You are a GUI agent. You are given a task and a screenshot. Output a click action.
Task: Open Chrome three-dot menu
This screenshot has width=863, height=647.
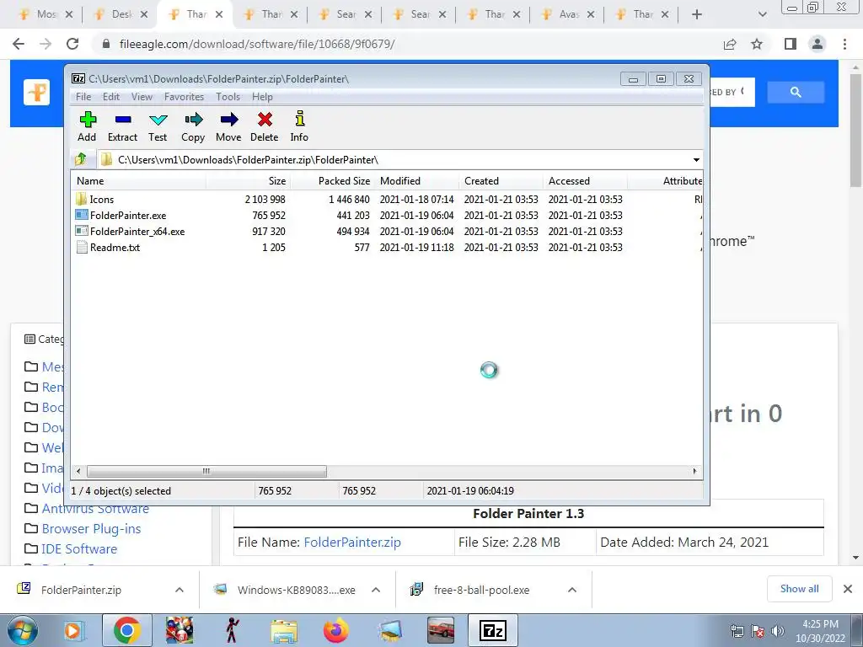click(844, 44)
